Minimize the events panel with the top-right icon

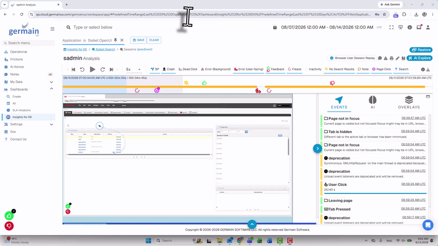point(428,97)
